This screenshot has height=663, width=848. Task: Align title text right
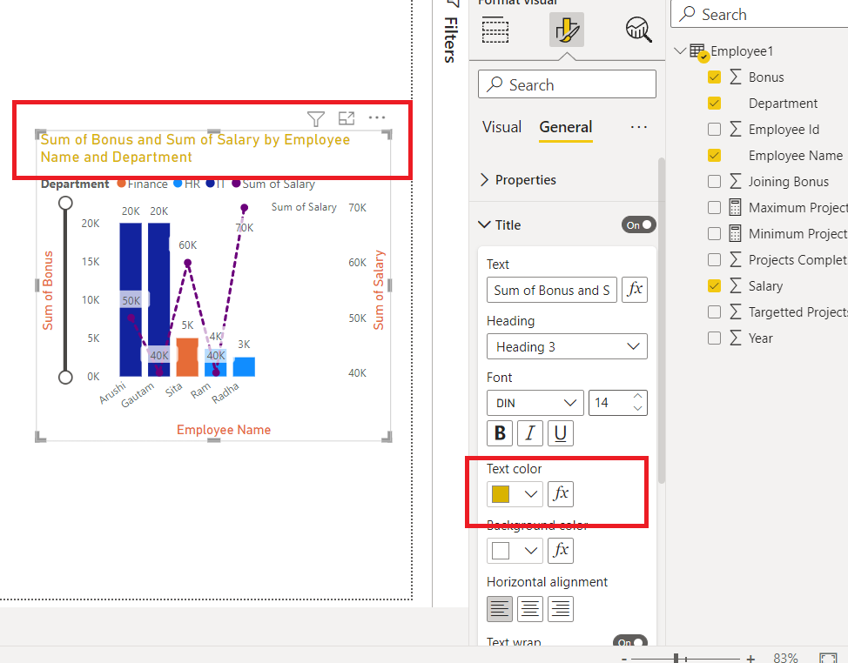coord(561,609)
